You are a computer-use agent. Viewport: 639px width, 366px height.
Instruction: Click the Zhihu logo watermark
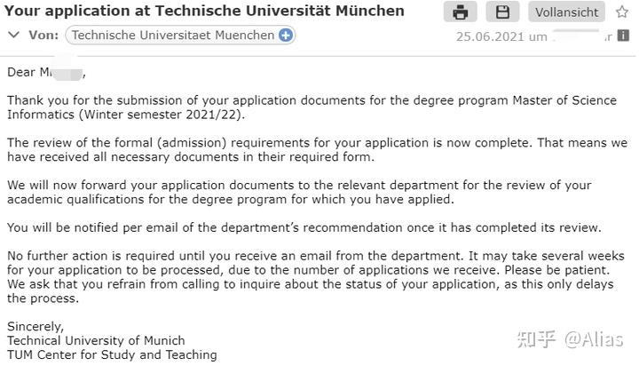click(x=534, y=338)
